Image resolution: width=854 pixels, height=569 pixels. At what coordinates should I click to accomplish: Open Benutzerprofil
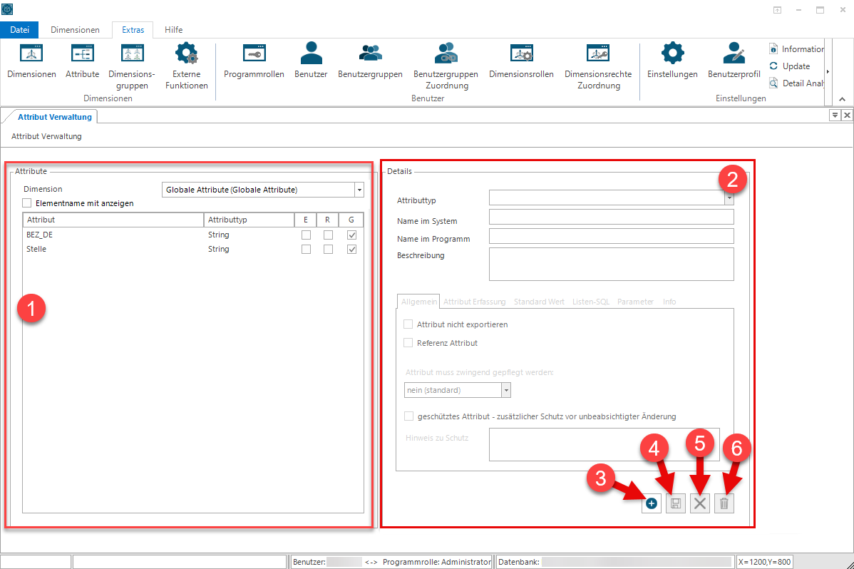(734, 61)
